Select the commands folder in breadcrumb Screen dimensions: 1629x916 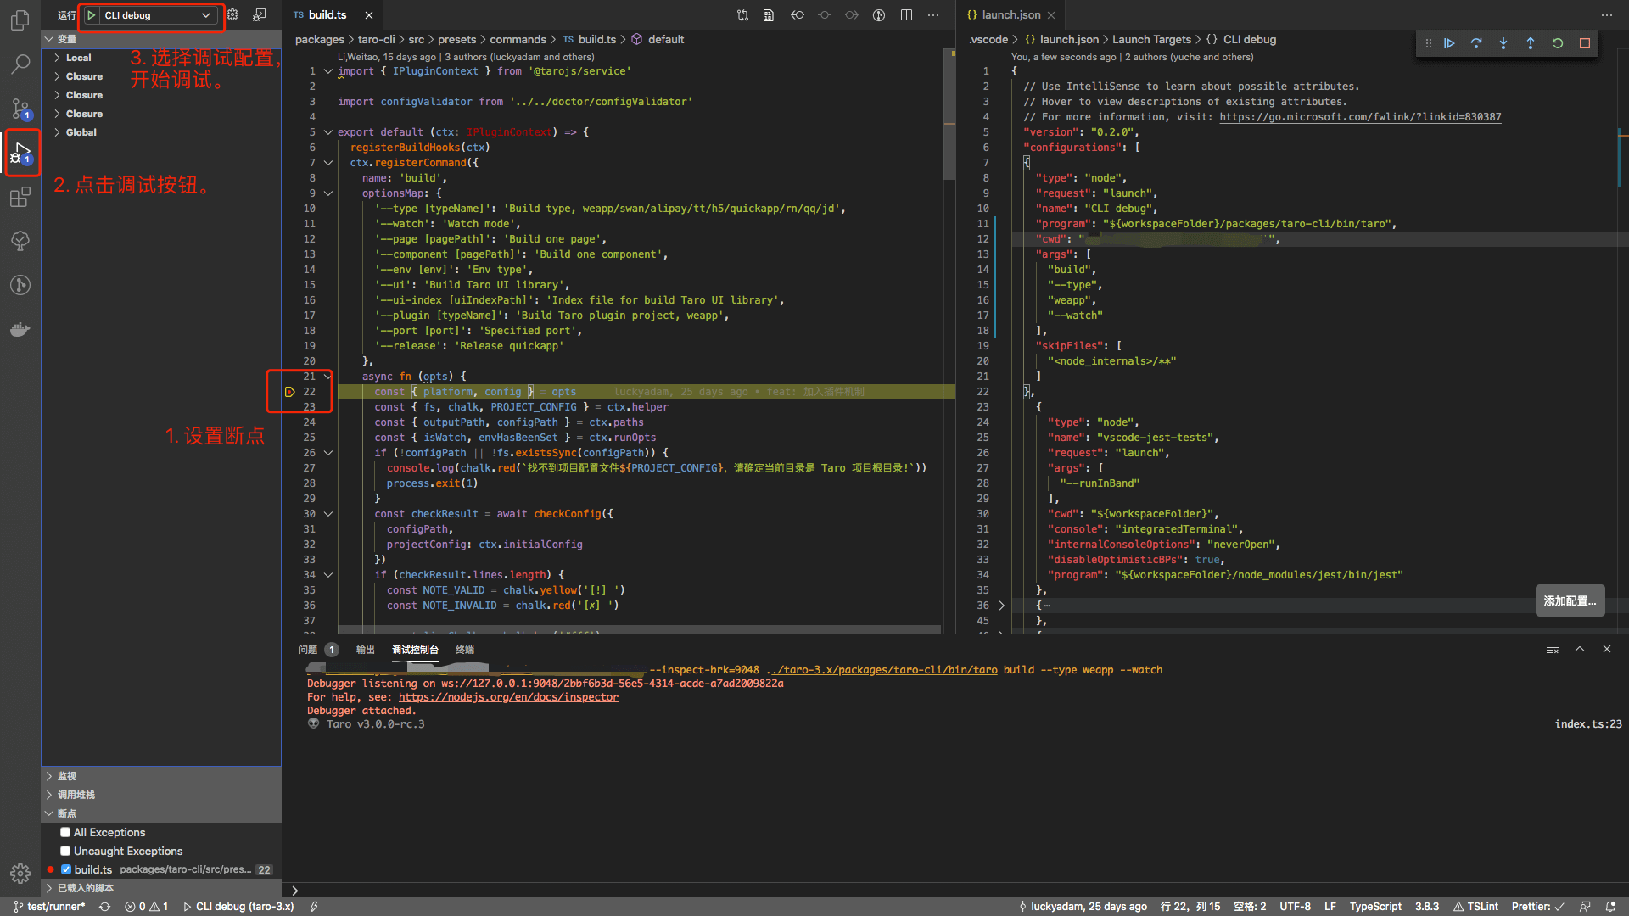tap(518, 40)
